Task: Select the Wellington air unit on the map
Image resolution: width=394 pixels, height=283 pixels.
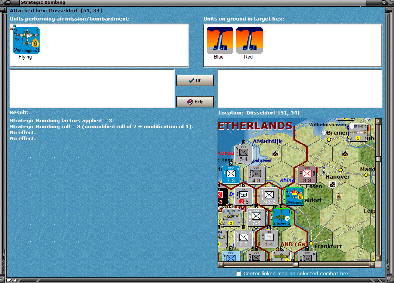Action: pos(294,196)
